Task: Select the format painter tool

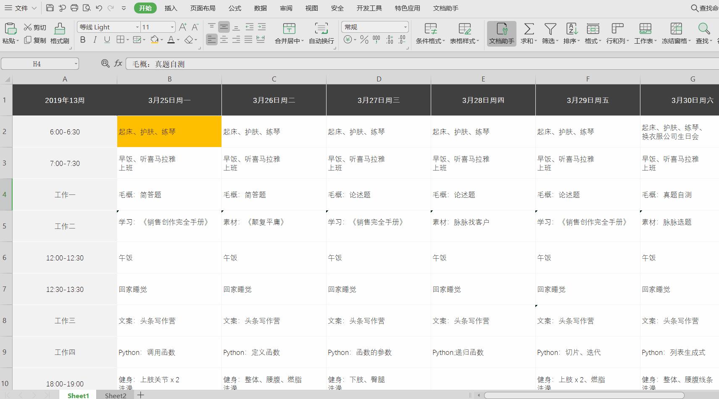Action: click(x=59, y=34)
